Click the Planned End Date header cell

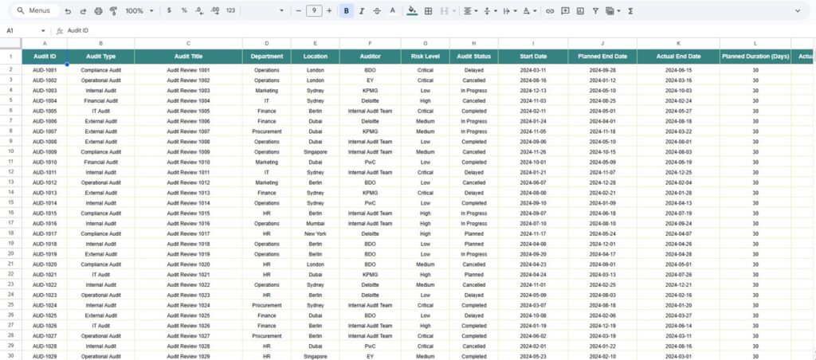[602, 57]
